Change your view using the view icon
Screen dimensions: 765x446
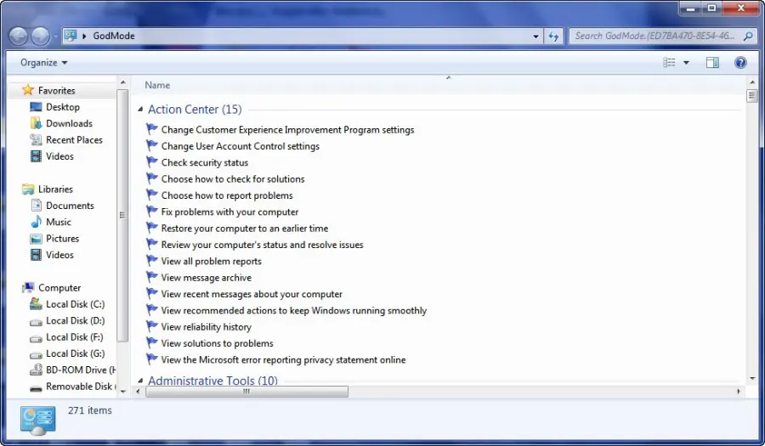(x=669, y=62)
